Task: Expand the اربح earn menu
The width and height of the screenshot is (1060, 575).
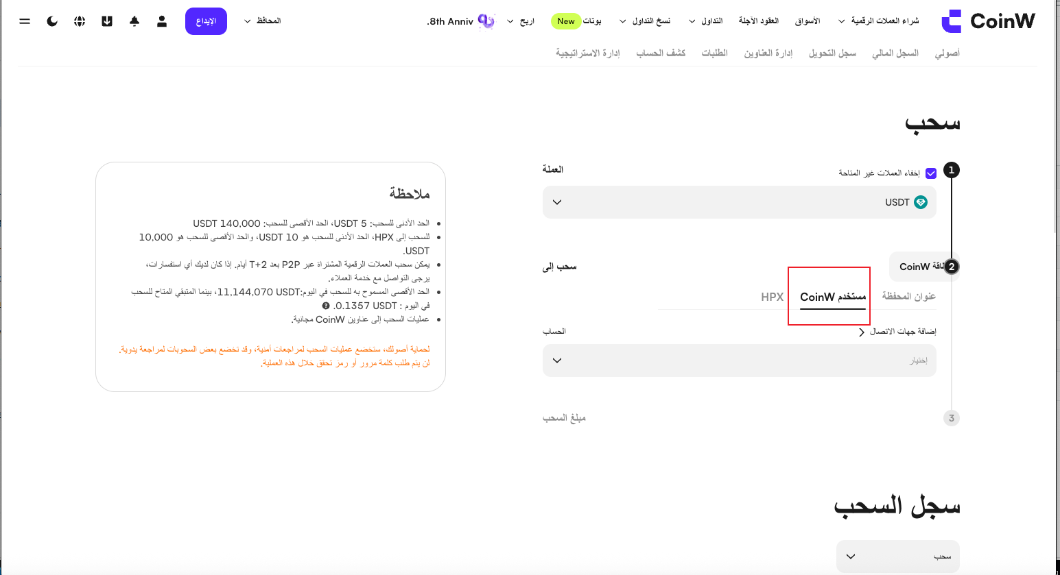Action: point(521,21)
